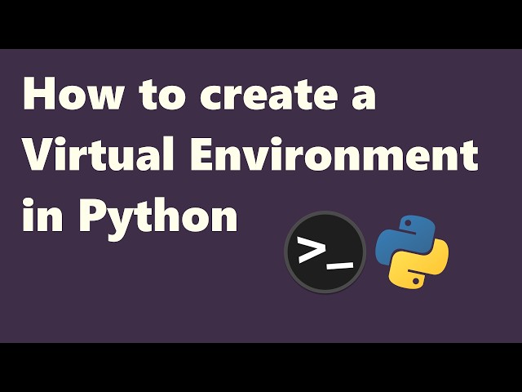Image resolution: width=522 pixels, height=392 pixels.
Task: Click the "How to create a" title line
Action: pyautogui.click(x=199, y=94)
